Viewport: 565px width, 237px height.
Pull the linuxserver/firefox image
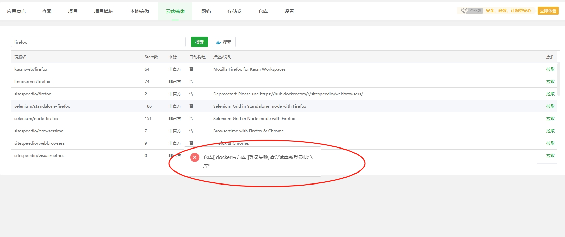coord(551,82)
